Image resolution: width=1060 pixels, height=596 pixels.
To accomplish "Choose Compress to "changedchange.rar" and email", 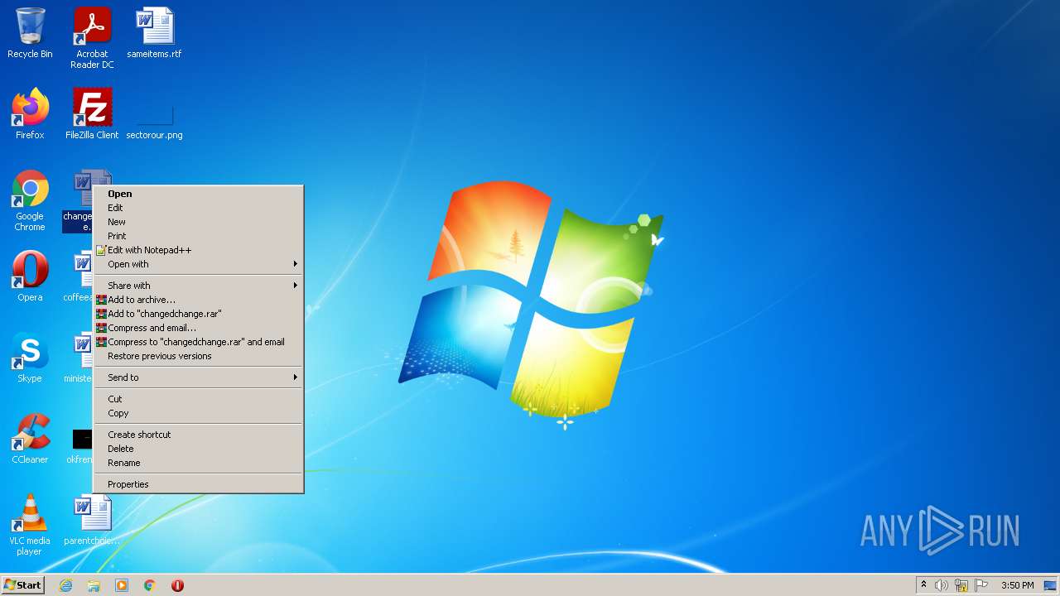I will (x=198, y=342).
